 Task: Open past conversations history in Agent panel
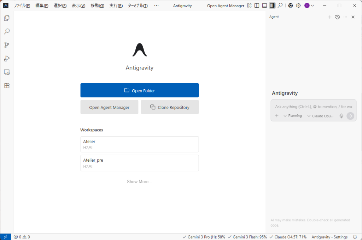coord(338,17)
